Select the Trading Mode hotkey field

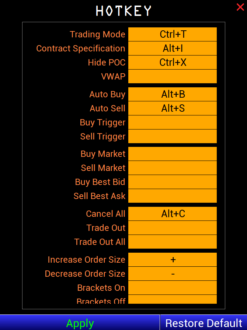pyautogui.click(x=173, y=34)
